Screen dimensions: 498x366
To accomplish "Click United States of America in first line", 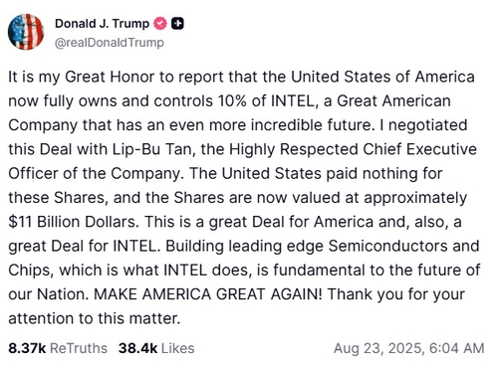I will [x=382, y=77].
